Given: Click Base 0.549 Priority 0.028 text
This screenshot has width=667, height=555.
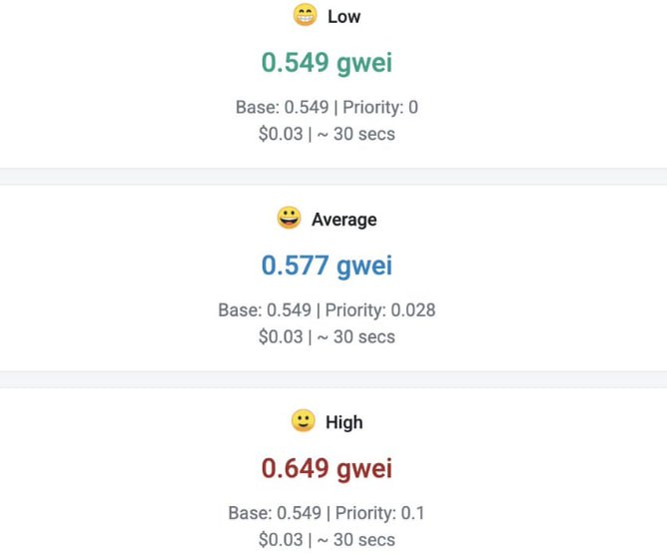Looking at the screenshot, I should pos(327,310).
